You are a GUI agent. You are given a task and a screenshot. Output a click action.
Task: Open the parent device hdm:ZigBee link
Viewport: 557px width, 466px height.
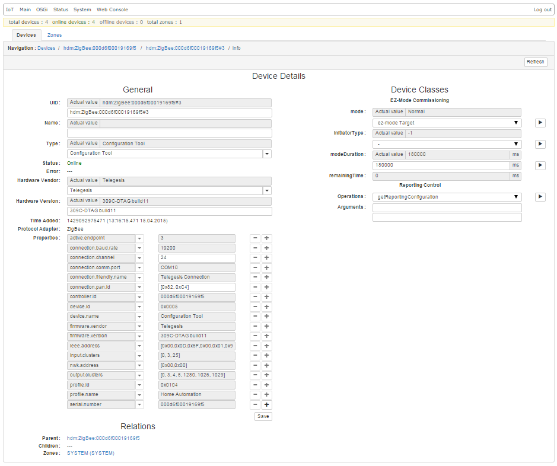[103, 438]
